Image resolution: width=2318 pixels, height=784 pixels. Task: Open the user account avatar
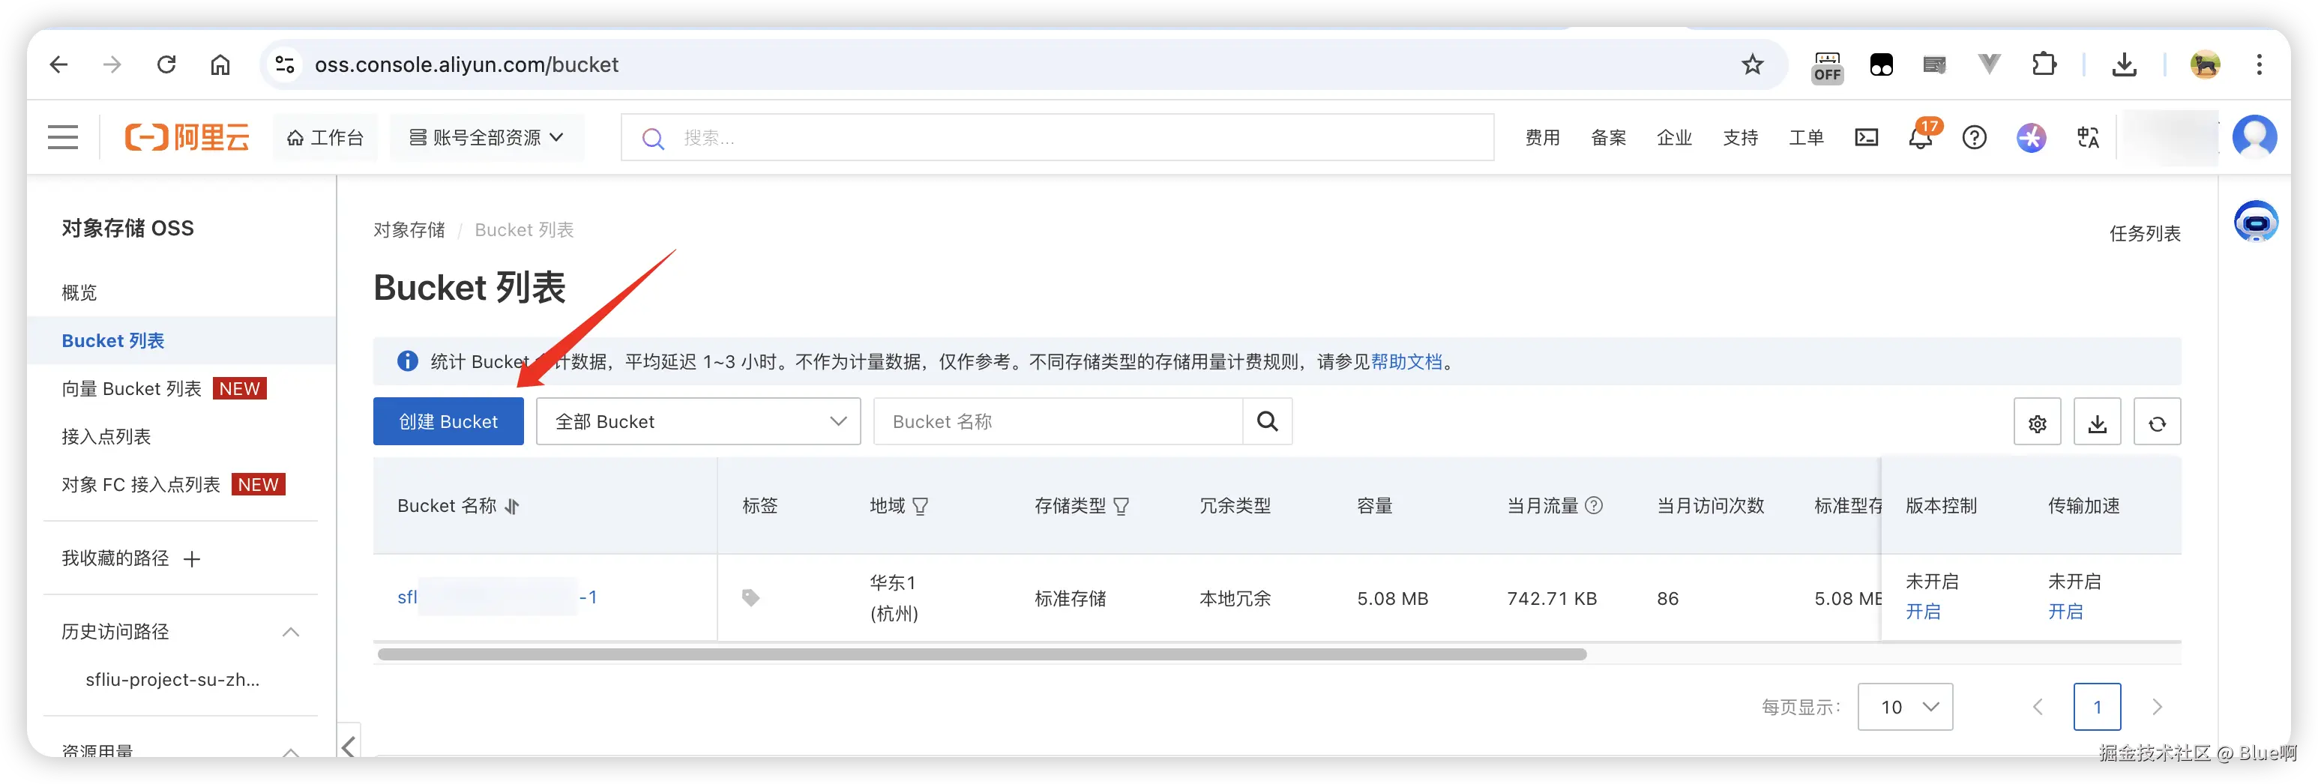[x=2254, y=138]
